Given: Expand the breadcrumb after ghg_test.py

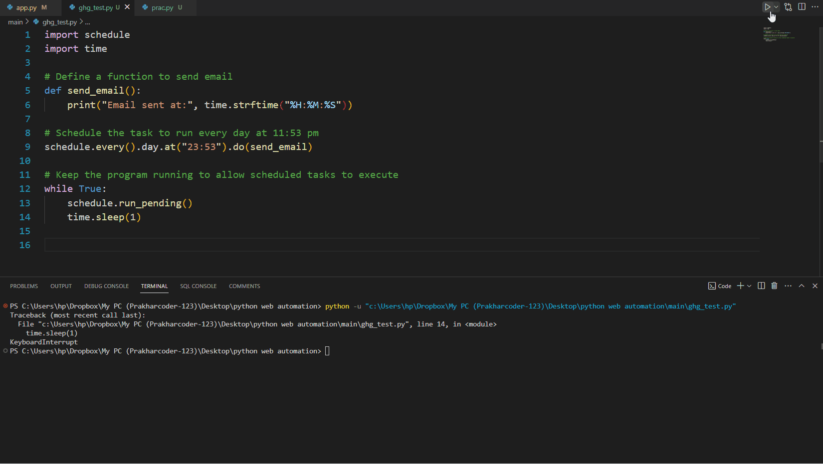Looking at the screenshot, I should point(87,22).
